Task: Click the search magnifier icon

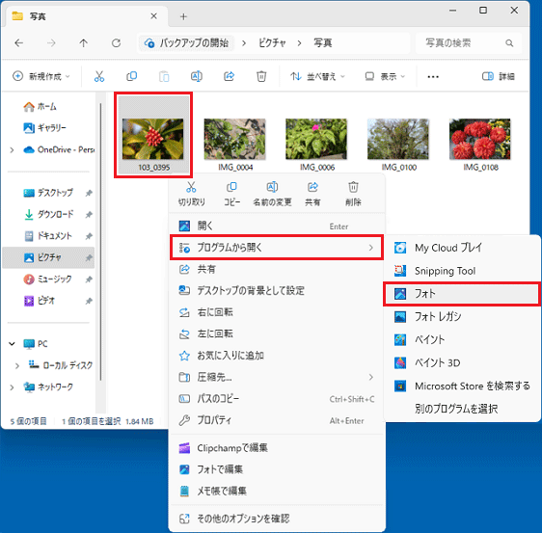Action: click(x=509, y=43)
